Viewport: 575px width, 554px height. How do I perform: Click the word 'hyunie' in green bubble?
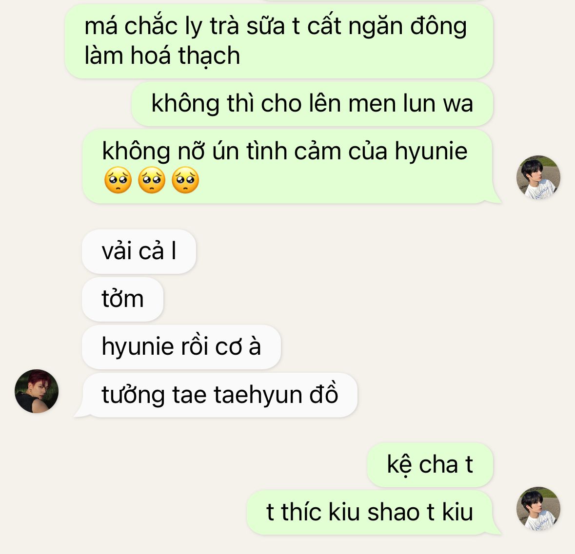pos(431,151)
